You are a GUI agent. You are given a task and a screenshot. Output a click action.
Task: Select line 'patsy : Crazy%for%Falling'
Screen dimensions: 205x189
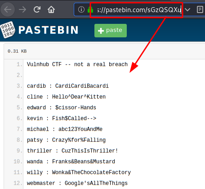[x=66, y=140]
